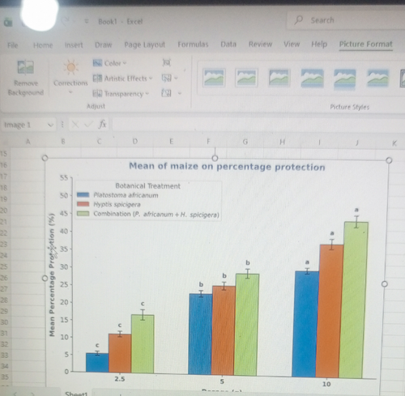Select the Picture Format tab
The width and height of the screenshot is (405, 396).
[x=366, y=45]
